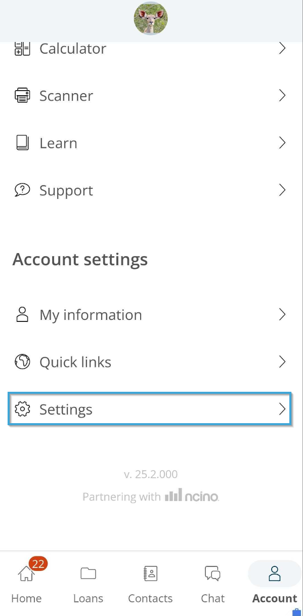Open the Support row arrow
The image size is (303, 616).
[282, 190]
